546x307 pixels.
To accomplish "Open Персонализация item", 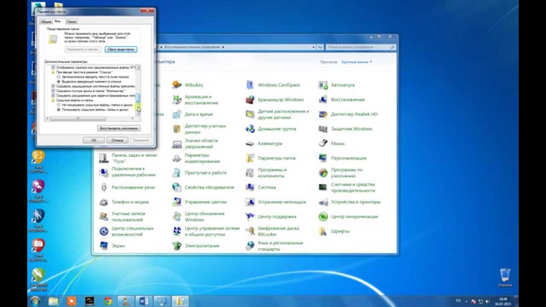I will click(343, 158).
